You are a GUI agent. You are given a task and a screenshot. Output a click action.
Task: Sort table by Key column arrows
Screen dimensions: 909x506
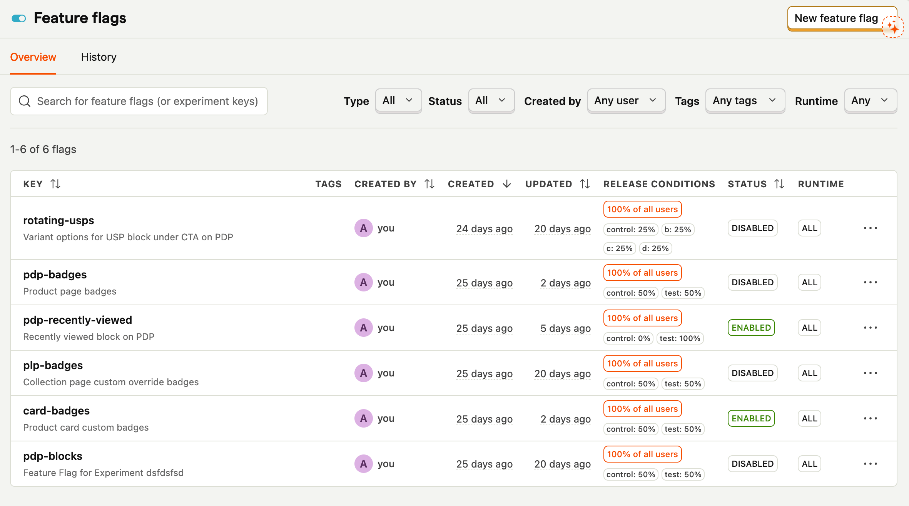point(55,184)
